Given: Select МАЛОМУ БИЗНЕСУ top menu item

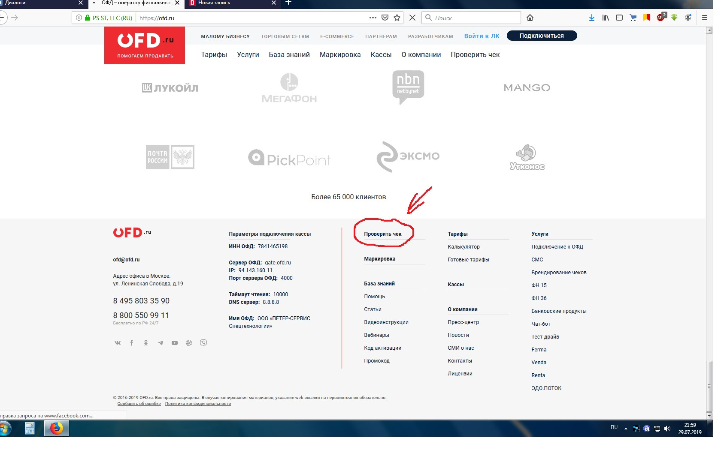Looking at the screenshot, I should pos(225,36).
